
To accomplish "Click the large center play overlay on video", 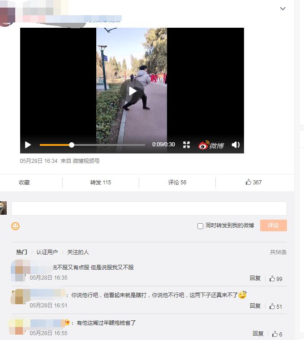I will coord(133,91).
